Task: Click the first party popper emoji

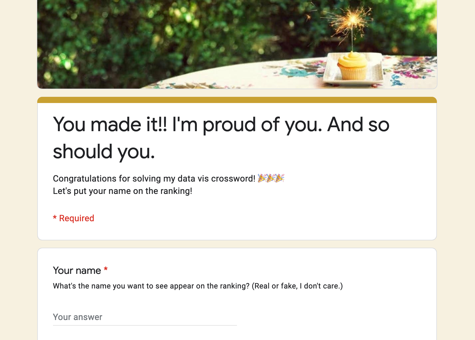Action: (x=262, y=178)
